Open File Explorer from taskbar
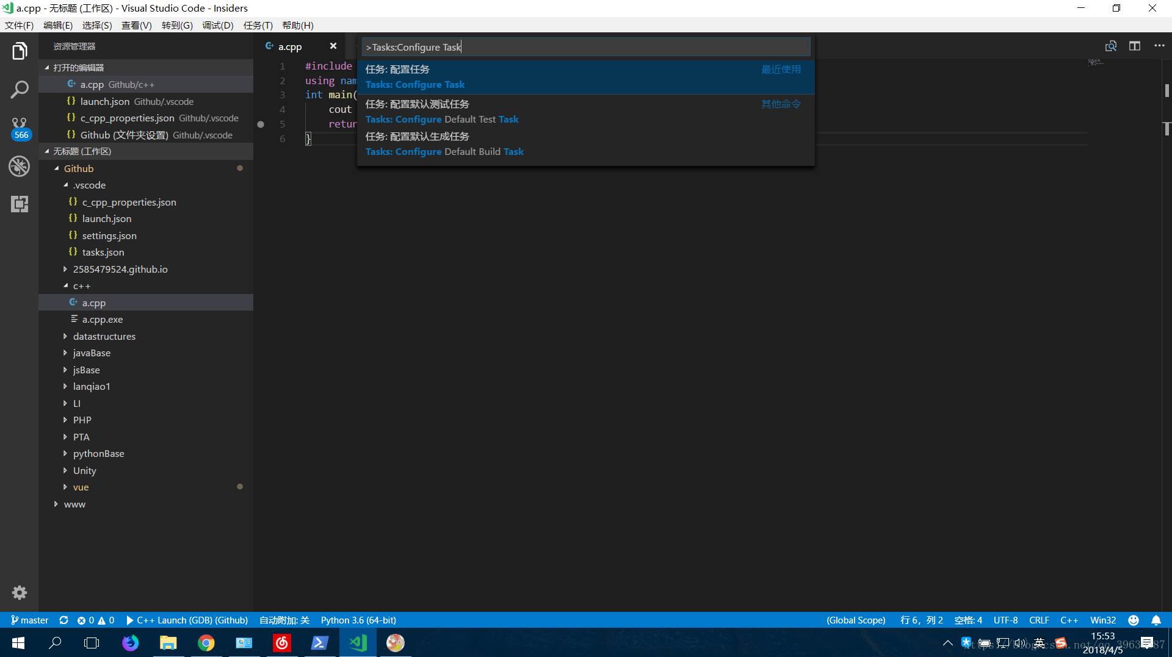Screen dimensions: 1172x657 click(x=168, y=643)
